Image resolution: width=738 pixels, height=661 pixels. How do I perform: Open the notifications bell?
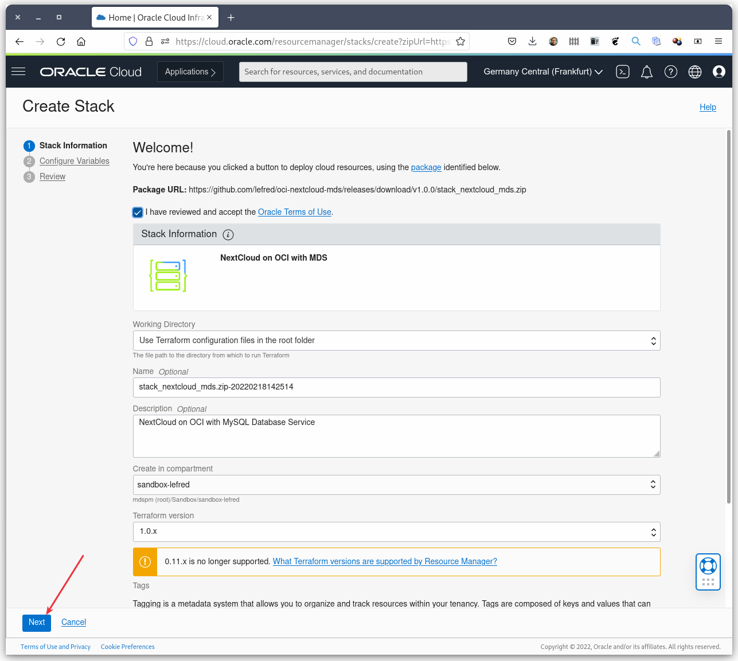pyautogui.click(x=647, y=72)
